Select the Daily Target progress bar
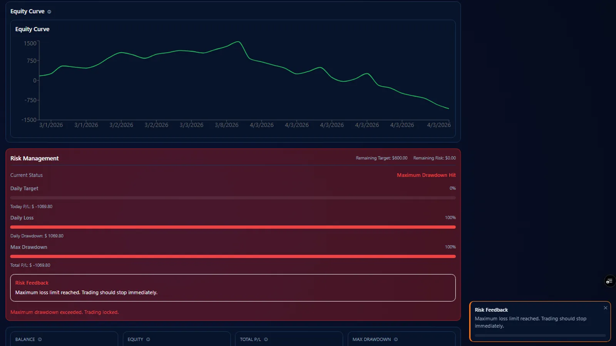 (x=233, y=198)
